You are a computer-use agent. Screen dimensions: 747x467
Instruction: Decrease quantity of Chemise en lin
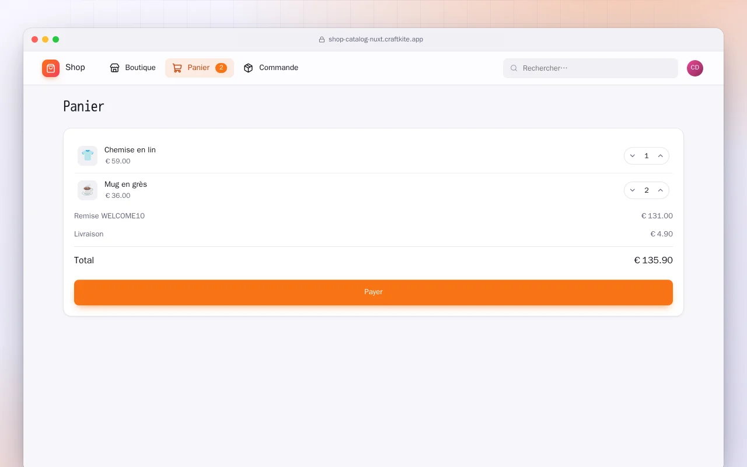pyautogui.click(x=633, y=156)
